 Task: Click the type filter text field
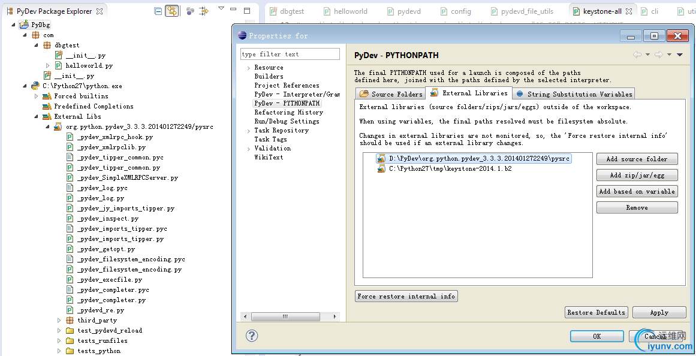(x=290, y=54)
